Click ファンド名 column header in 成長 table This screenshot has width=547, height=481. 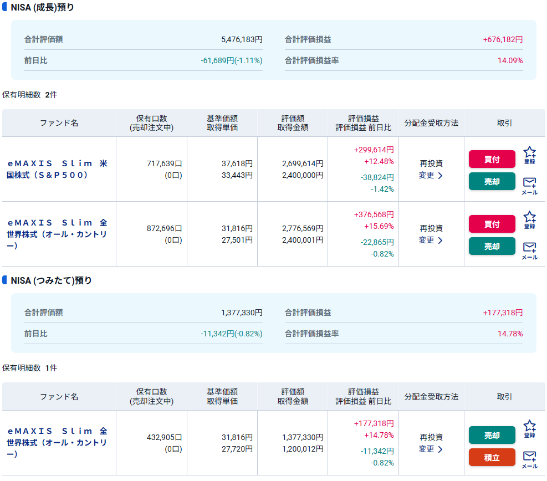[59, 123]
